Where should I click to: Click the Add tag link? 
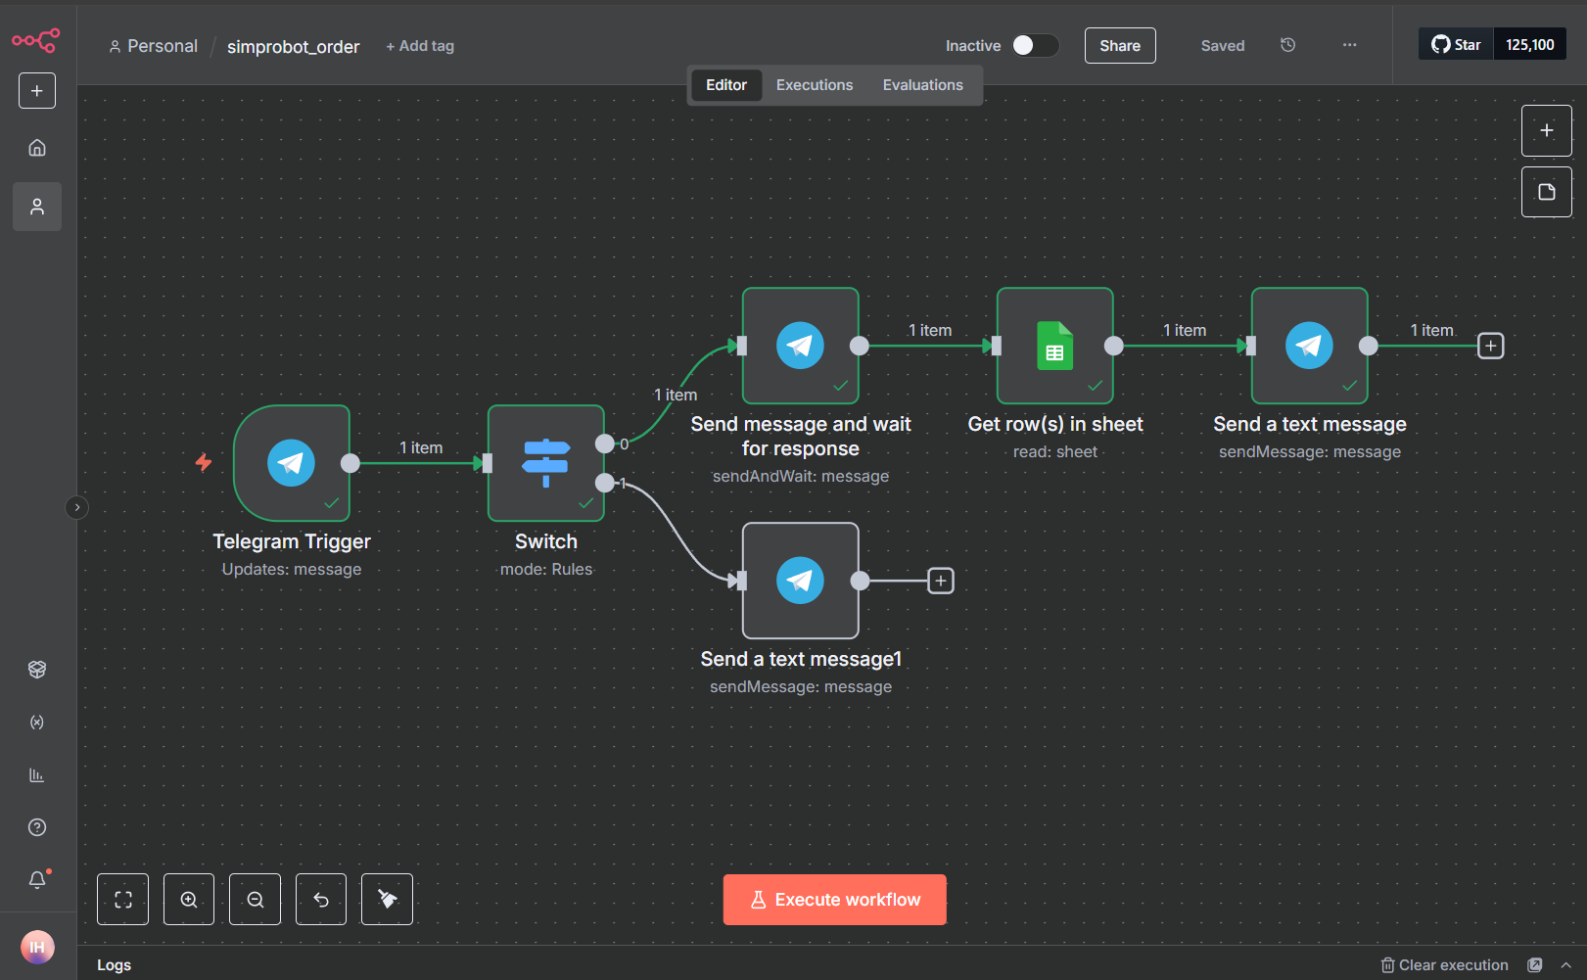pyautogui.click(x=420, y=46)
